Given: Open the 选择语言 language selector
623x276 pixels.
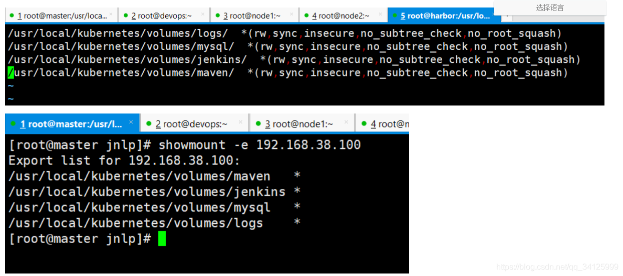Looking at the screenshot, I should [550, 7].
